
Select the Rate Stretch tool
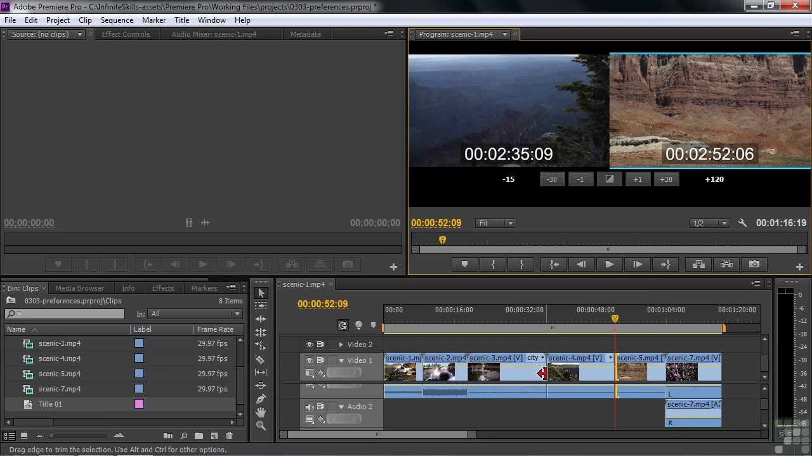tap(261, 346)
